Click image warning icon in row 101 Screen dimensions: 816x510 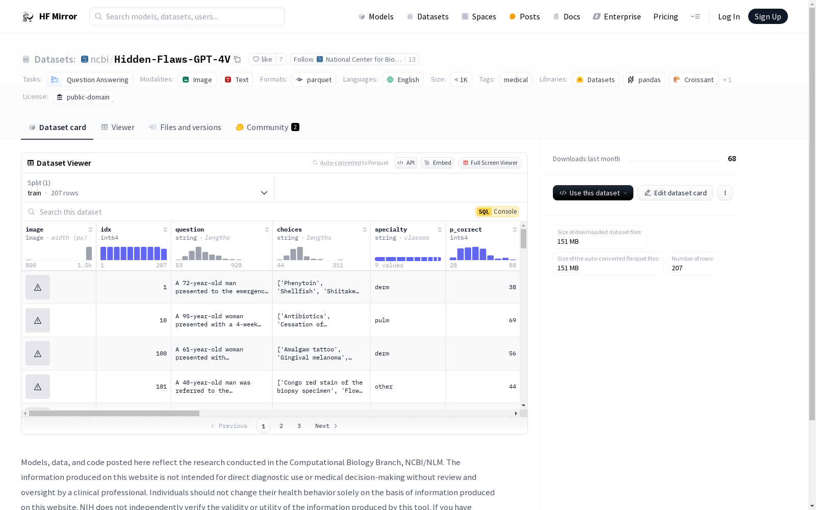pyautogui.click(x=38, y=387)
